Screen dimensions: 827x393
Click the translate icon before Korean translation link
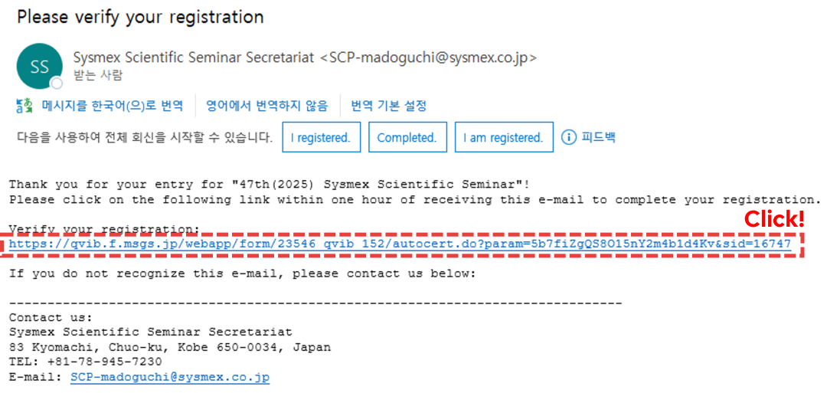click(25, 106)
